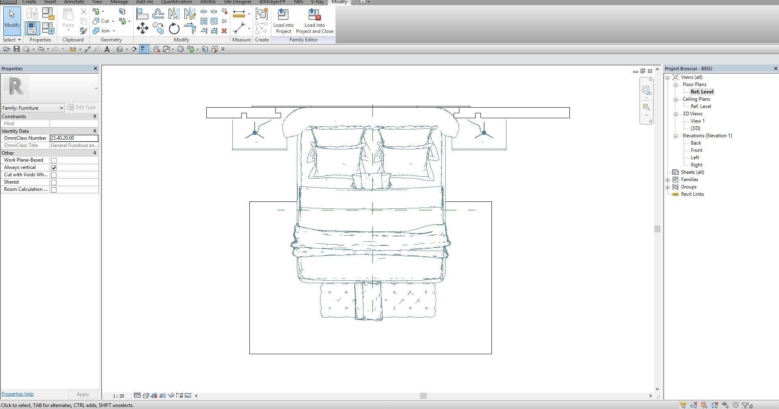Toggle Work Plane-Based checkbox

(x=54, y=160)
